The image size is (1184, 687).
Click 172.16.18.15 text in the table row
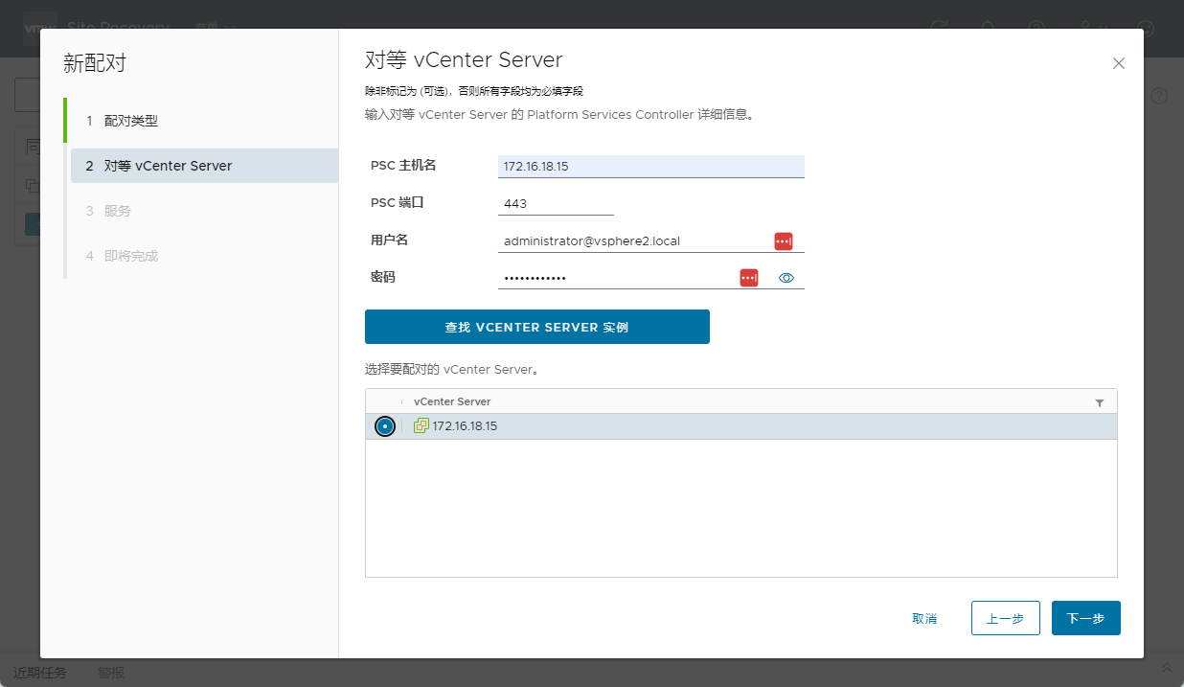465,426
